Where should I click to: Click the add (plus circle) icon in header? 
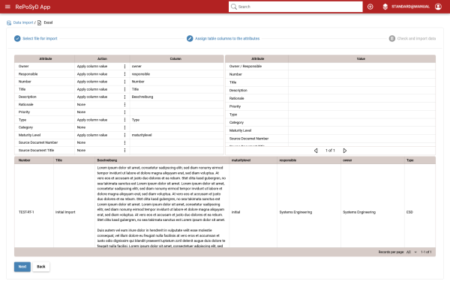click(x=370, y=7)
